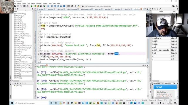Click the magnifier icon in Help pane
This screenshot has height=105, width=188.
coord(177,83)
